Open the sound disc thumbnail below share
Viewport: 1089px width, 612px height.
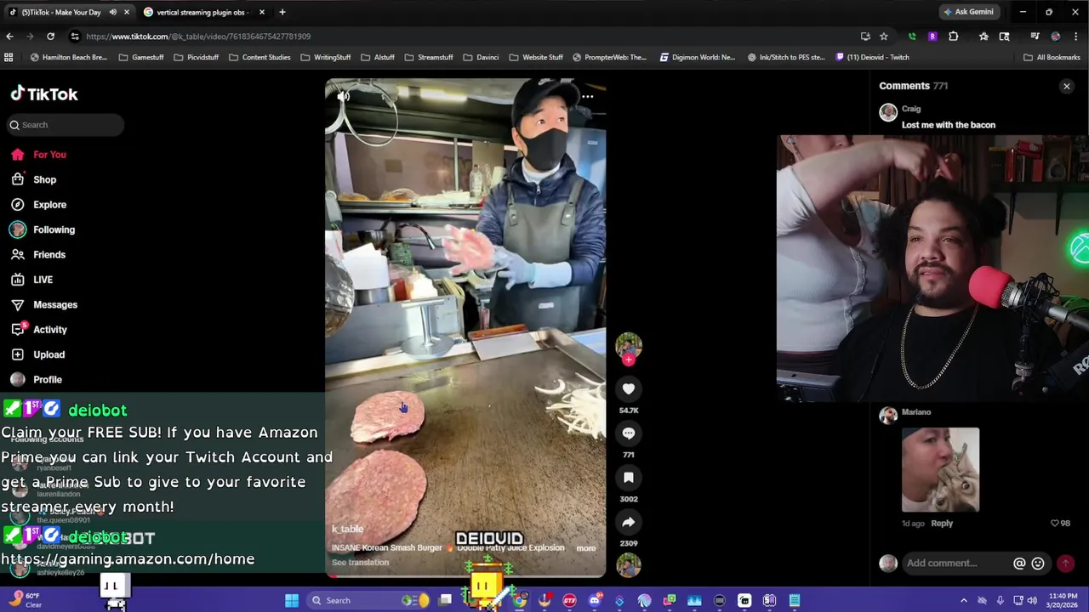(x=629, y=564)
